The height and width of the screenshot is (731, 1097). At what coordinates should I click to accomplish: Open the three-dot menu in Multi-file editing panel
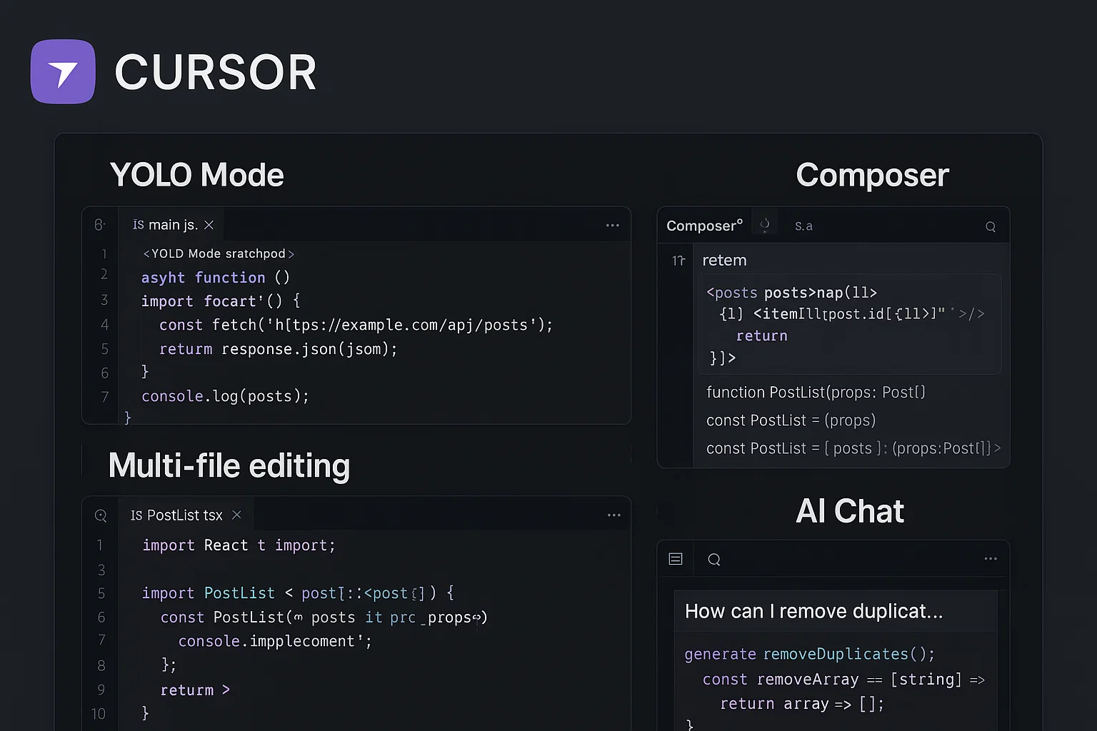pos(614,515)
